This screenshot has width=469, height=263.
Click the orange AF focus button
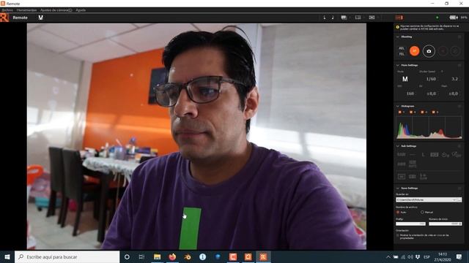click(x=414, y=51)
